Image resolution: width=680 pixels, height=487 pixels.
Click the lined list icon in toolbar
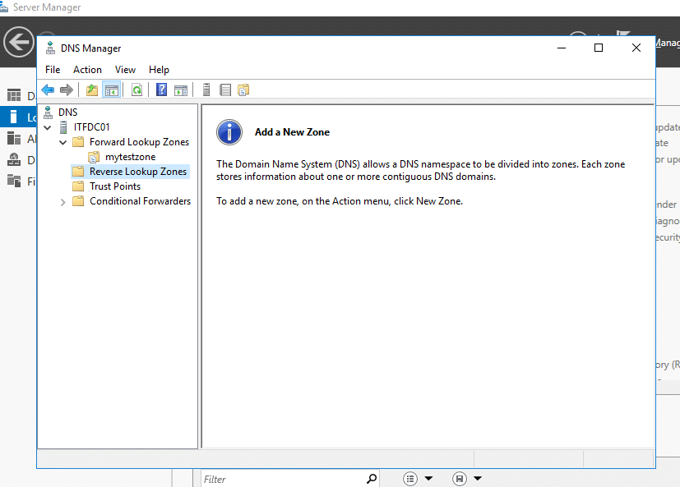pyautogui.click(x=225, y=90)
